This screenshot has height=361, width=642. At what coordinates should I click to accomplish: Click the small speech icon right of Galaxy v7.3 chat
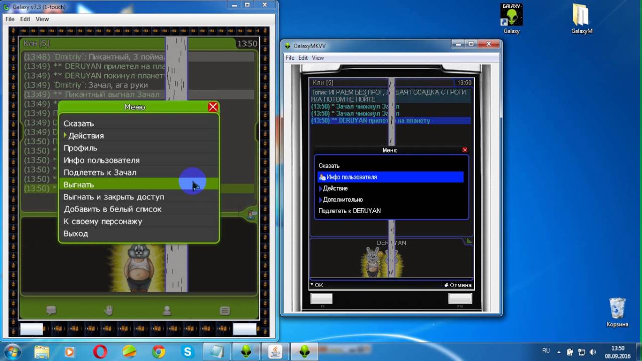[x=252, y=215]
